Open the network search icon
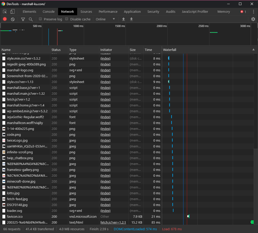 [31, 19]
